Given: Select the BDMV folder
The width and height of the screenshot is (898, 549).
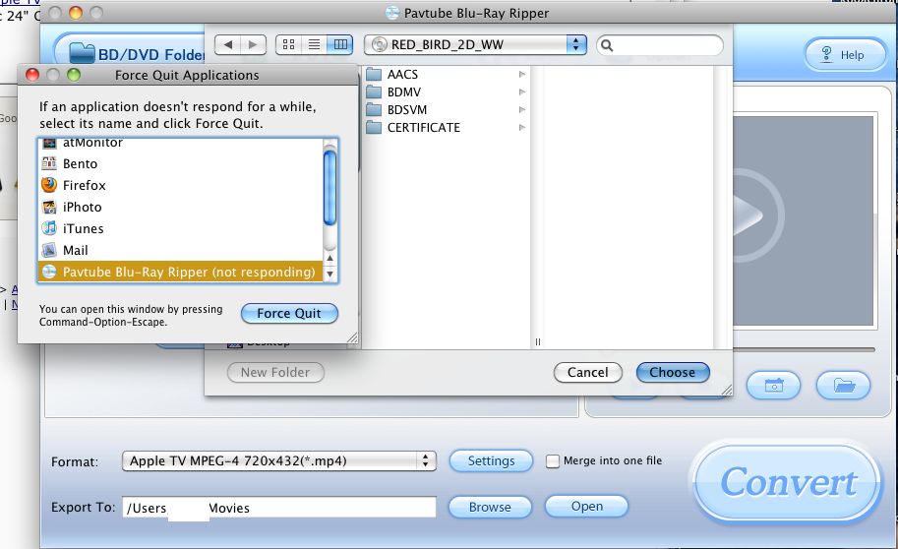Looking at the screenshot, I should [446, 92].
